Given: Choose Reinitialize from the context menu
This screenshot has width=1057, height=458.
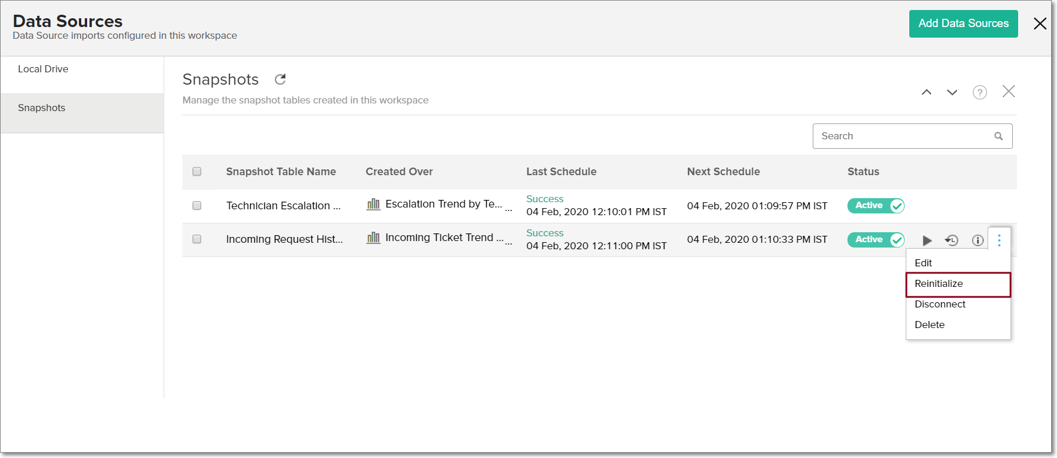Looking at the screenshot, I should (939, 284).
